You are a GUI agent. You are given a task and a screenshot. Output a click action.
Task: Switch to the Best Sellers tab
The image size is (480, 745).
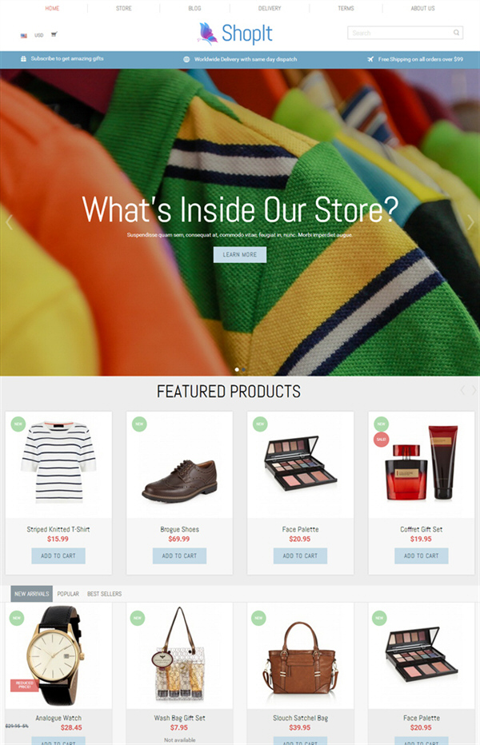(x=104, y=594)
